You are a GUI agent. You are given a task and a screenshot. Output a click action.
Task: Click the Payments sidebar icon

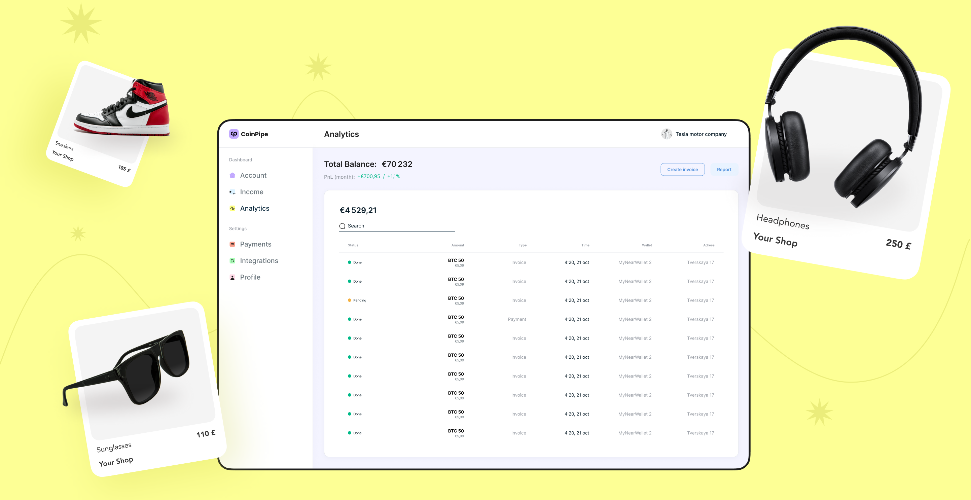coord(232,244)
